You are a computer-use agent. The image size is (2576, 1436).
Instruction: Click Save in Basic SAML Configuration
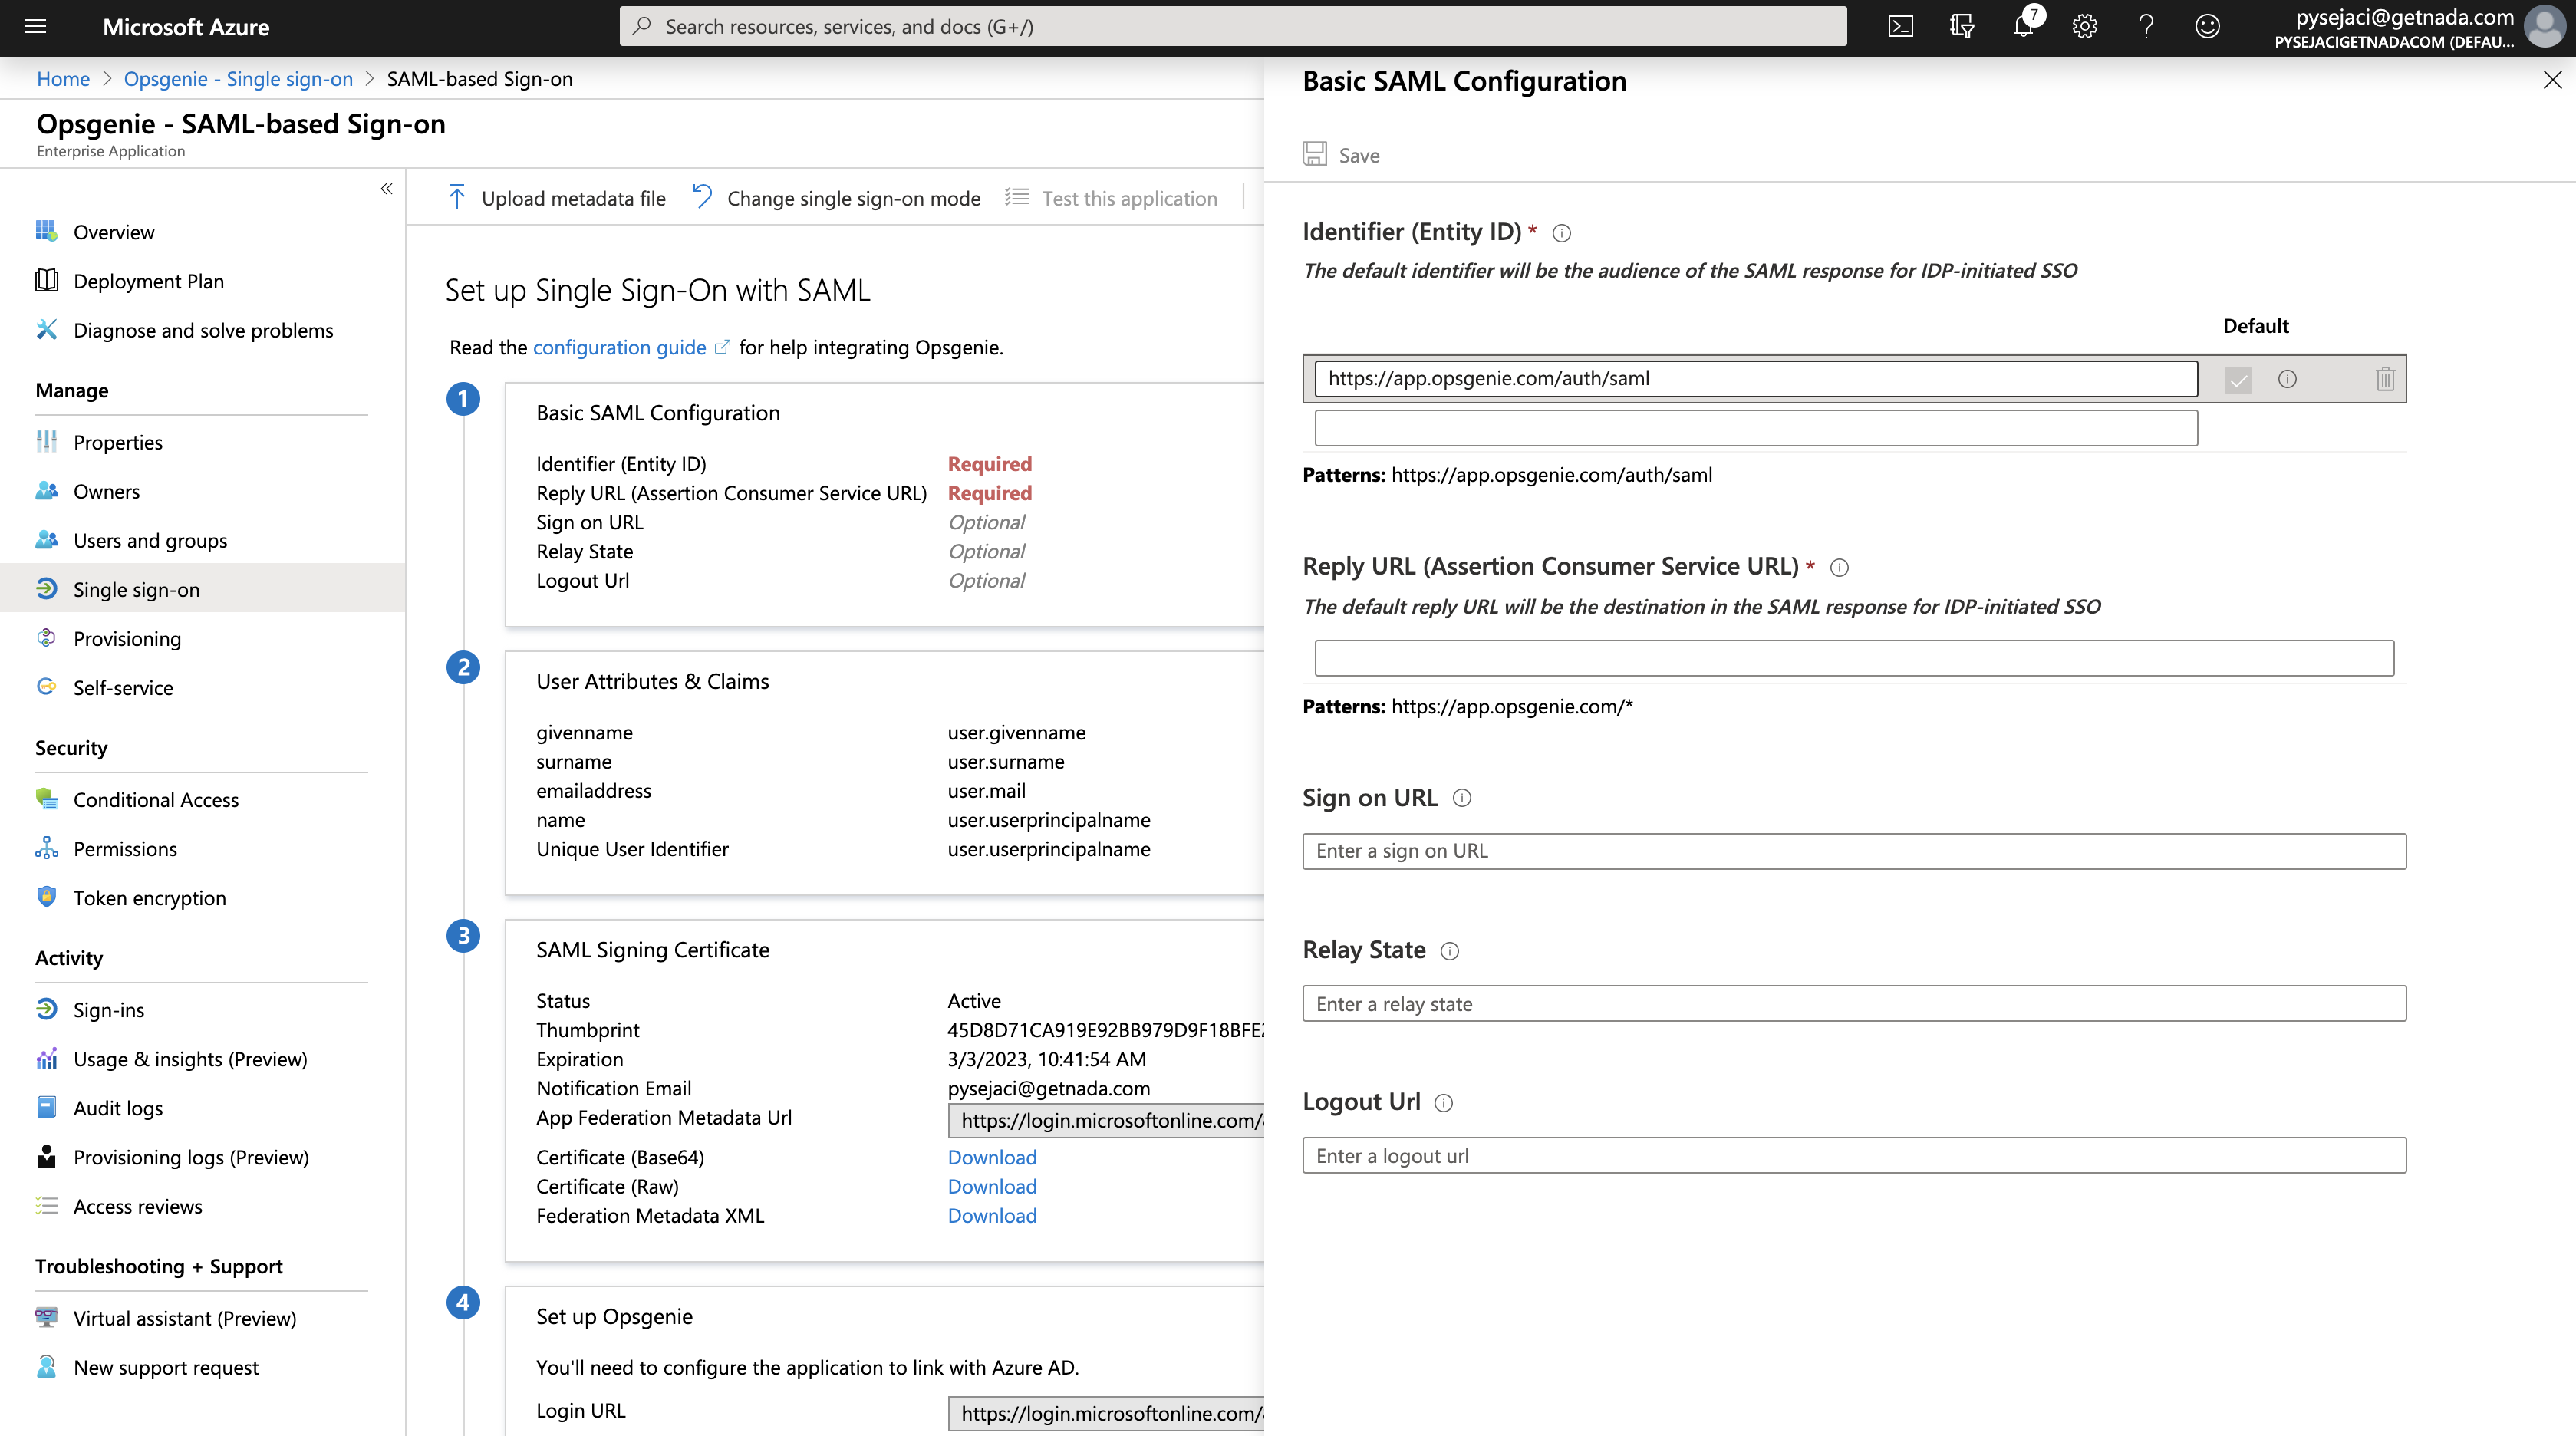pyautogui.click(x=1341, y=155)
